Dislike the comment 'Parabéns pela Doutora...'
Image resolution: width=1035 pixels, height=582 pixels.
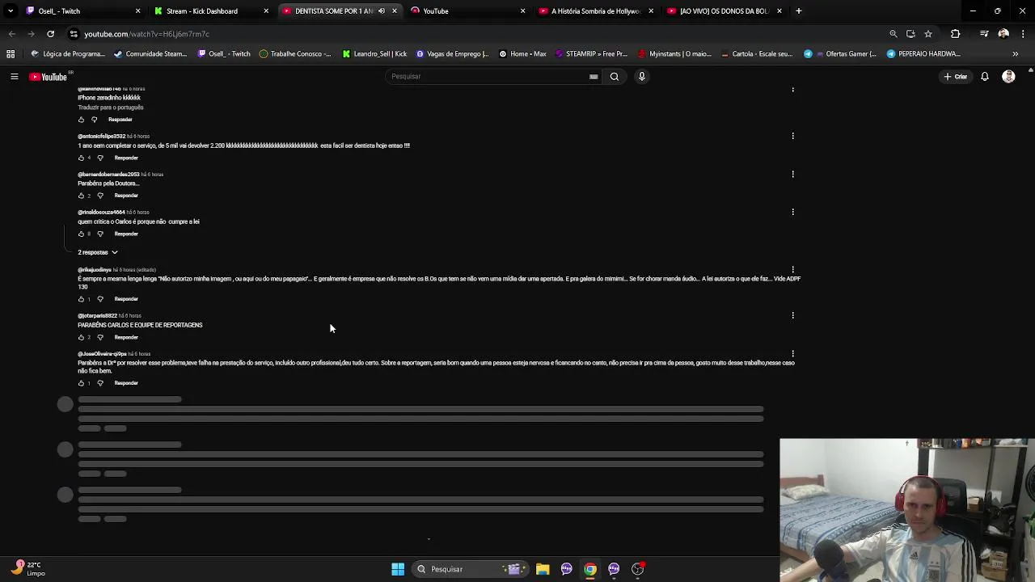100,196
